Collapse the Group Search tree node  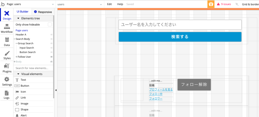[16, 43]
